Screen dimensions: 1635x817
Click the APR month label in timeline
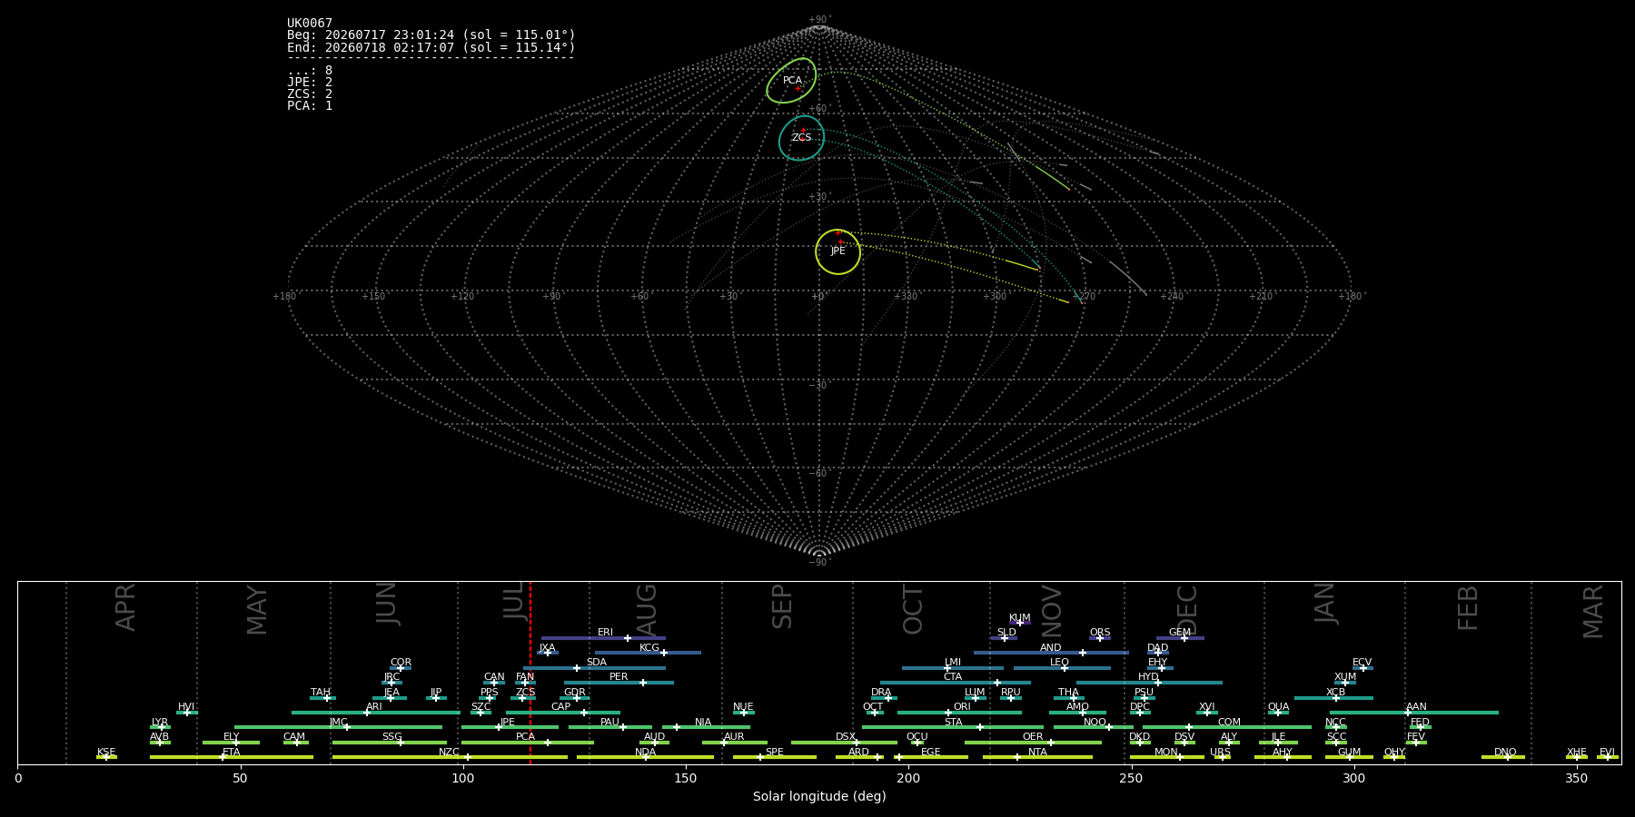click(x=125, y=607)
